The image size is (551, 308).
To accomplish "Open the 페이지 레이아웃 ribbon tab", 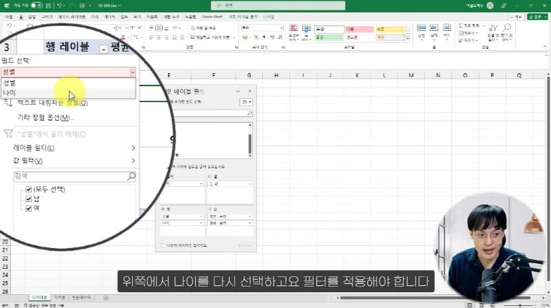I will (x=72, y=17).
